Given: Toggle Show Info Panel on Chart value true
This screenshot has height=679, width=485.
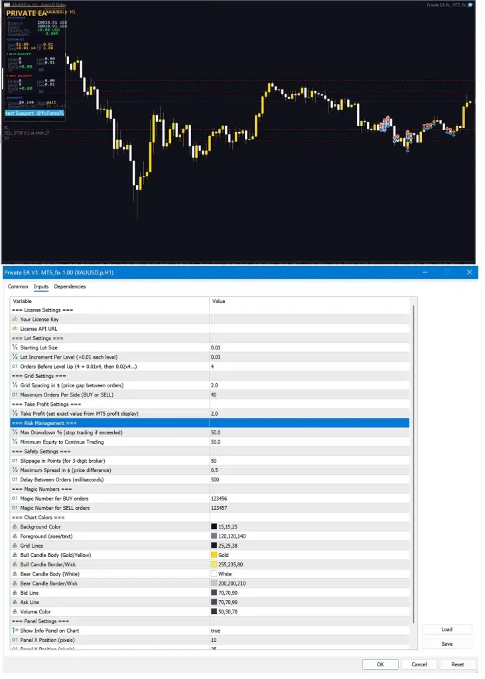Looking at the screenshot, I should [309, 631].
